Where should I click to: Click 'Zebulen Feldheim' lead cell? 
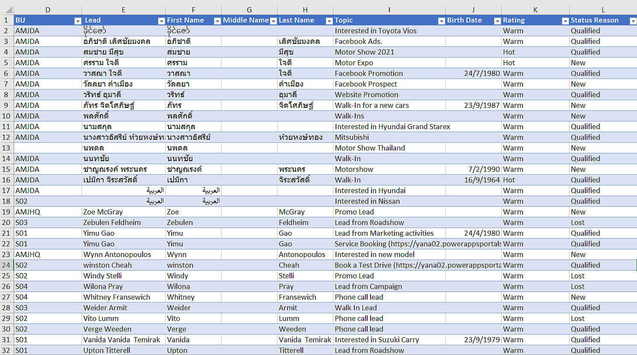(123, 222)
